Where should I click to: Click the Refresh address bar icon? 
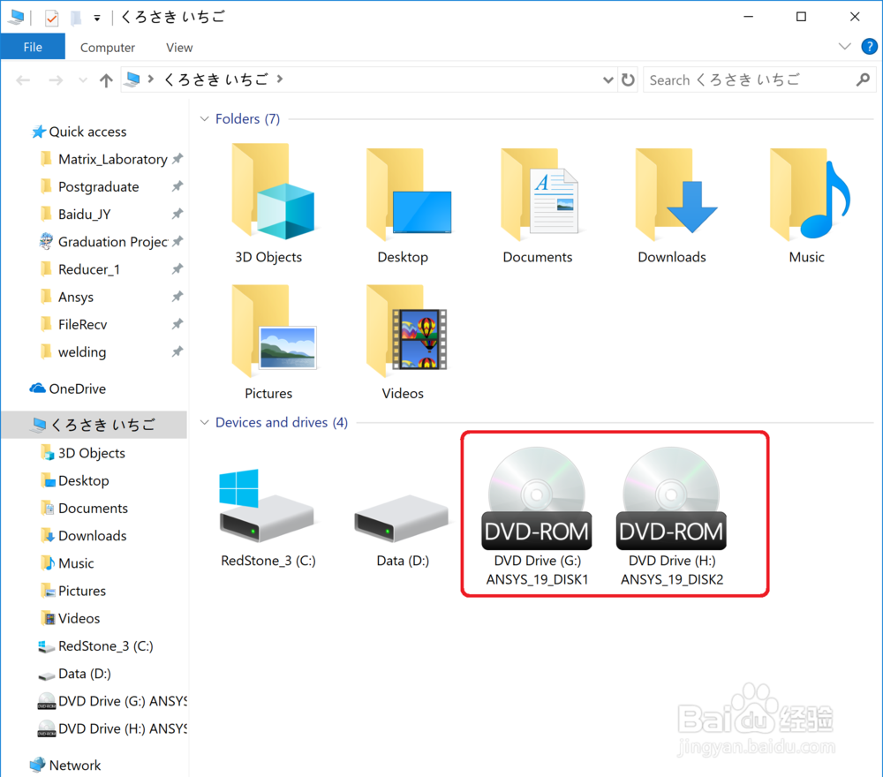pos(627,79)
